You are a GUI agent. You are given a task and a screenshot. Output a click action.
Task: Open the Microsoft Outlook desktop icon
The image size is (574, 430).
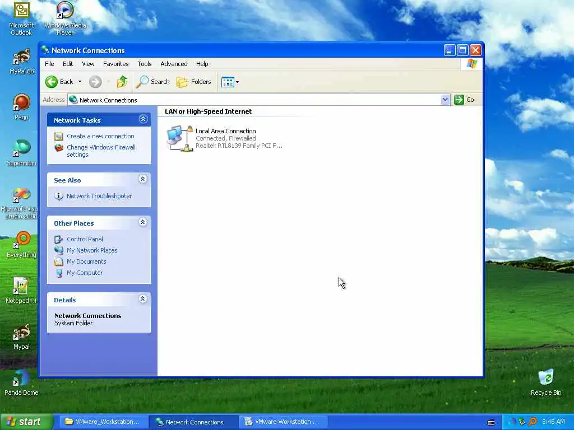coord(22,18)
